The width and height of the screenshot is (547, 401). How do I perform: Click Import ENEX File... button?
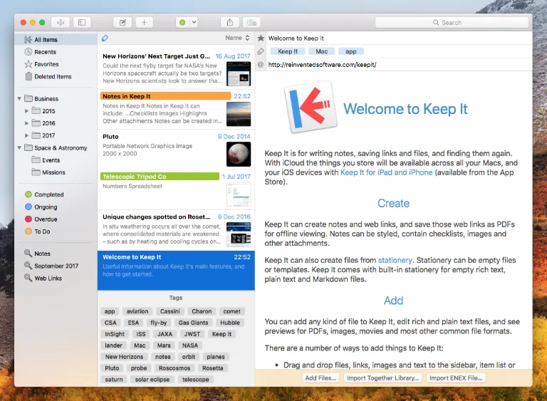[456, 378]
